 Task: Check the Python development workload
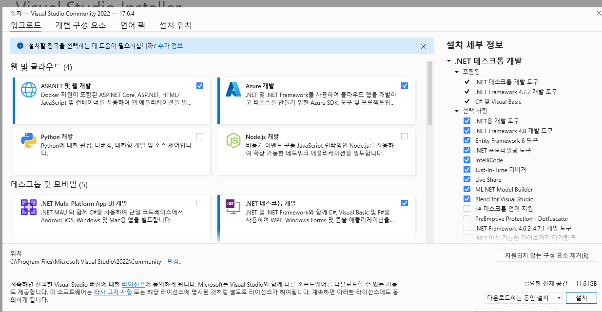click(200, 136)
